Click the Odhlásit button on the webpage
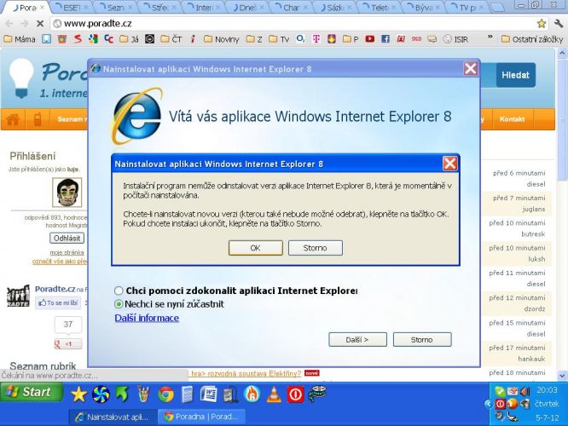This screenshot has width=568, height=426. click(67, 238)
